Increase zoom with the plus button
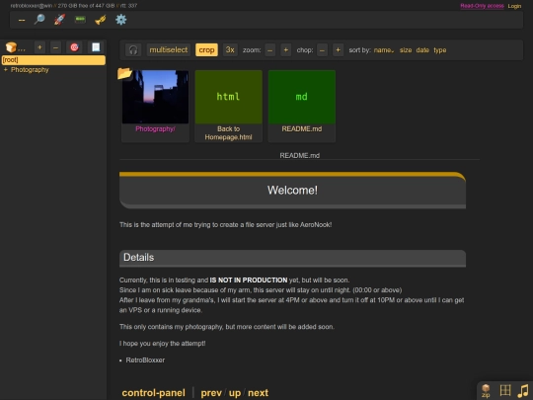533x400 pixels. tap(286, 50)
